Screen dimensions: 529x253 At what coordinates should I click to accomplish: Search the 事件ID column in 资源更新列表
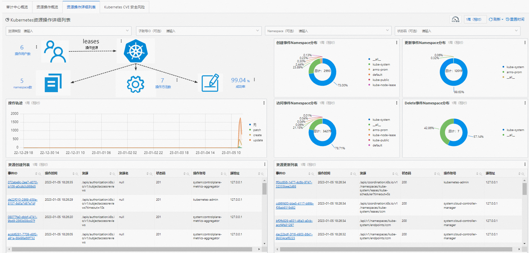[x=313, y=174]
